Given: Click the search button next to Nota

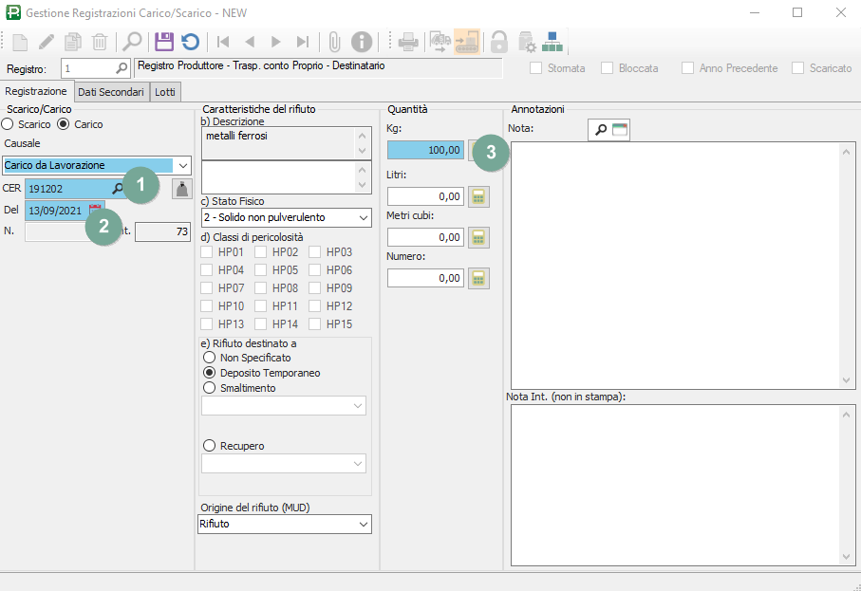Looking at the screenshot, I should tap(600, 130).
